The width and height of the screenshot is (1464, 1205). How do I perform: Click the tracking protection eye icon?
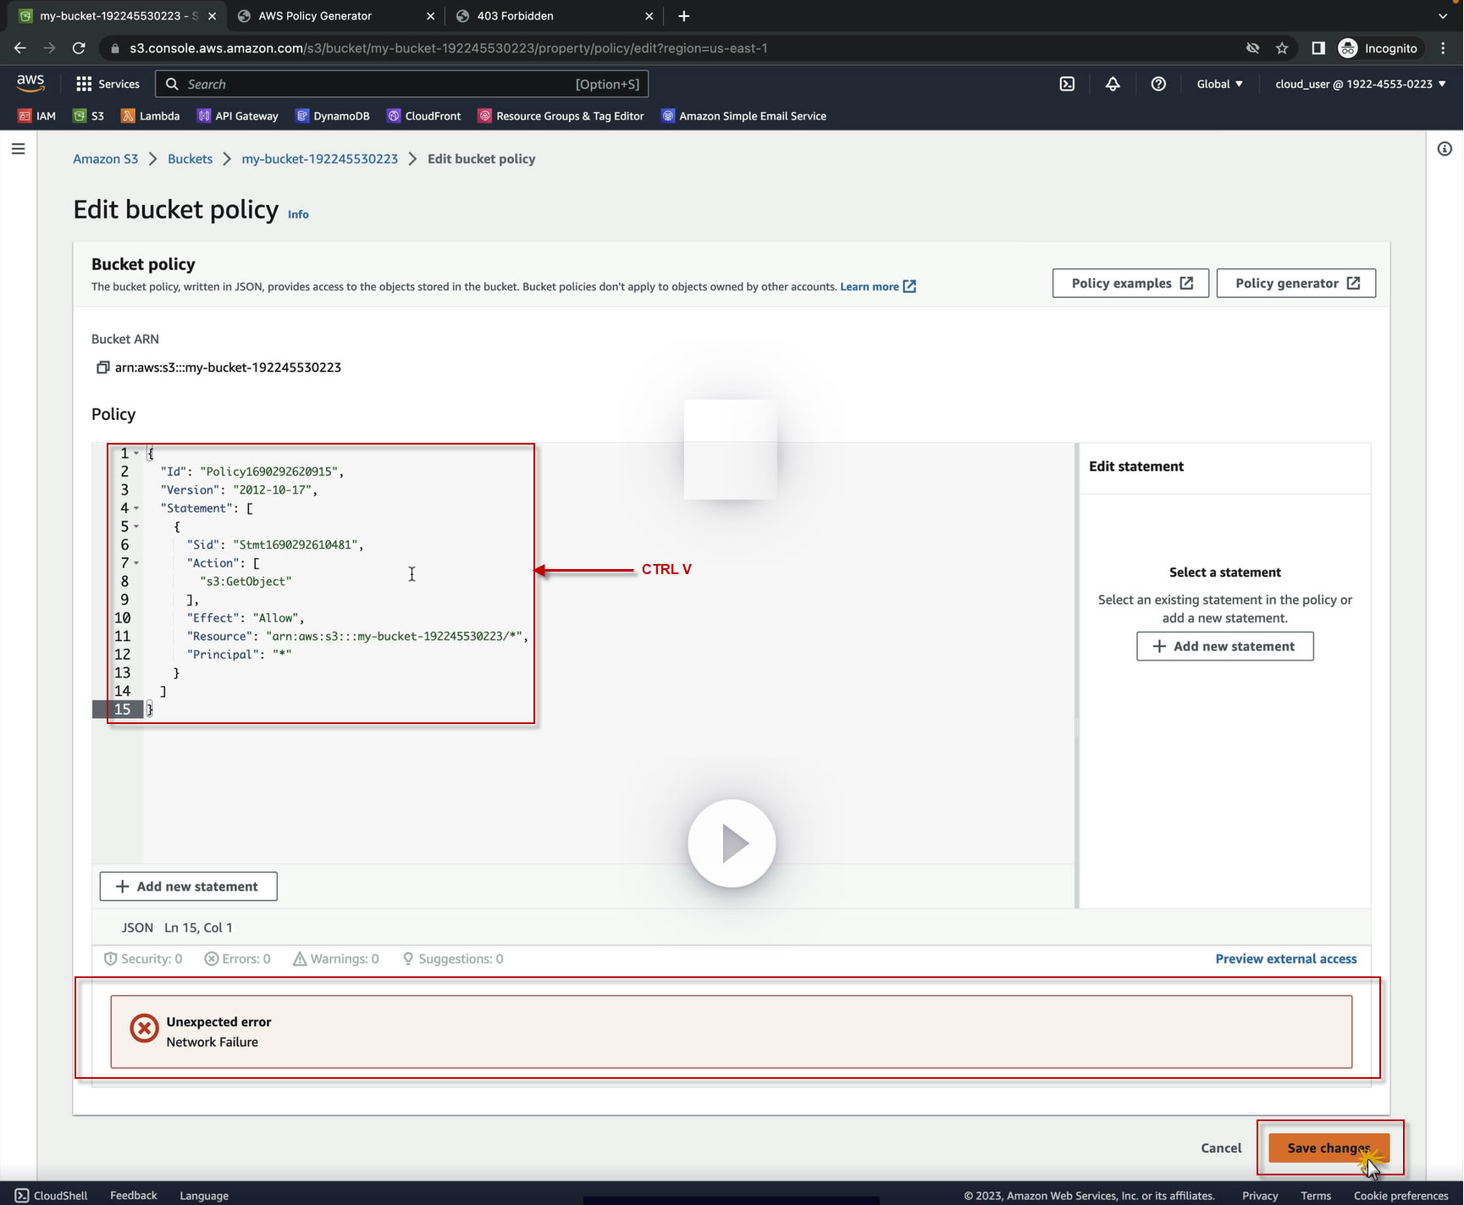(x=1252, y=48)
